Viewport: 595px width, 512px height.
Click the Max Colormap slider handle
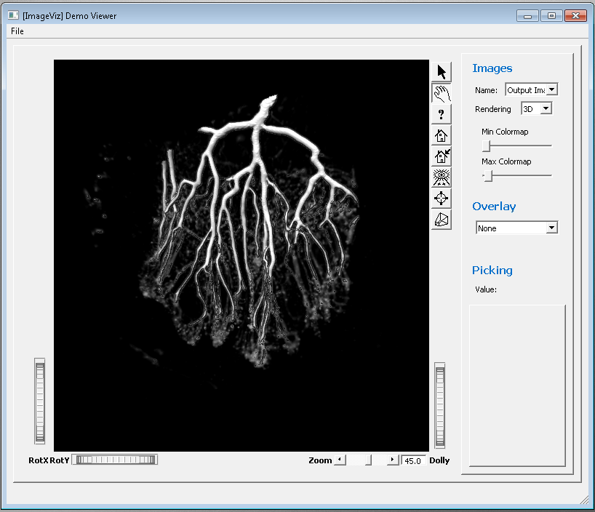[488, 176]
